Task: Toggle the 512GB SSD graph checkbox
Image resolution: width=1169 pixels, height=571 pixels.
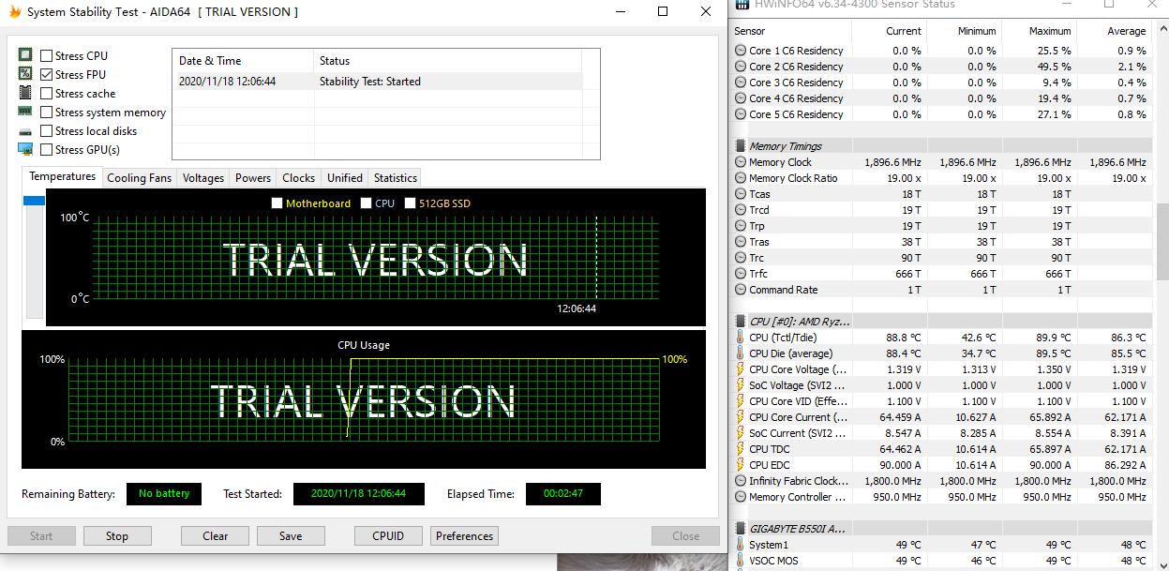Action: 410,203
